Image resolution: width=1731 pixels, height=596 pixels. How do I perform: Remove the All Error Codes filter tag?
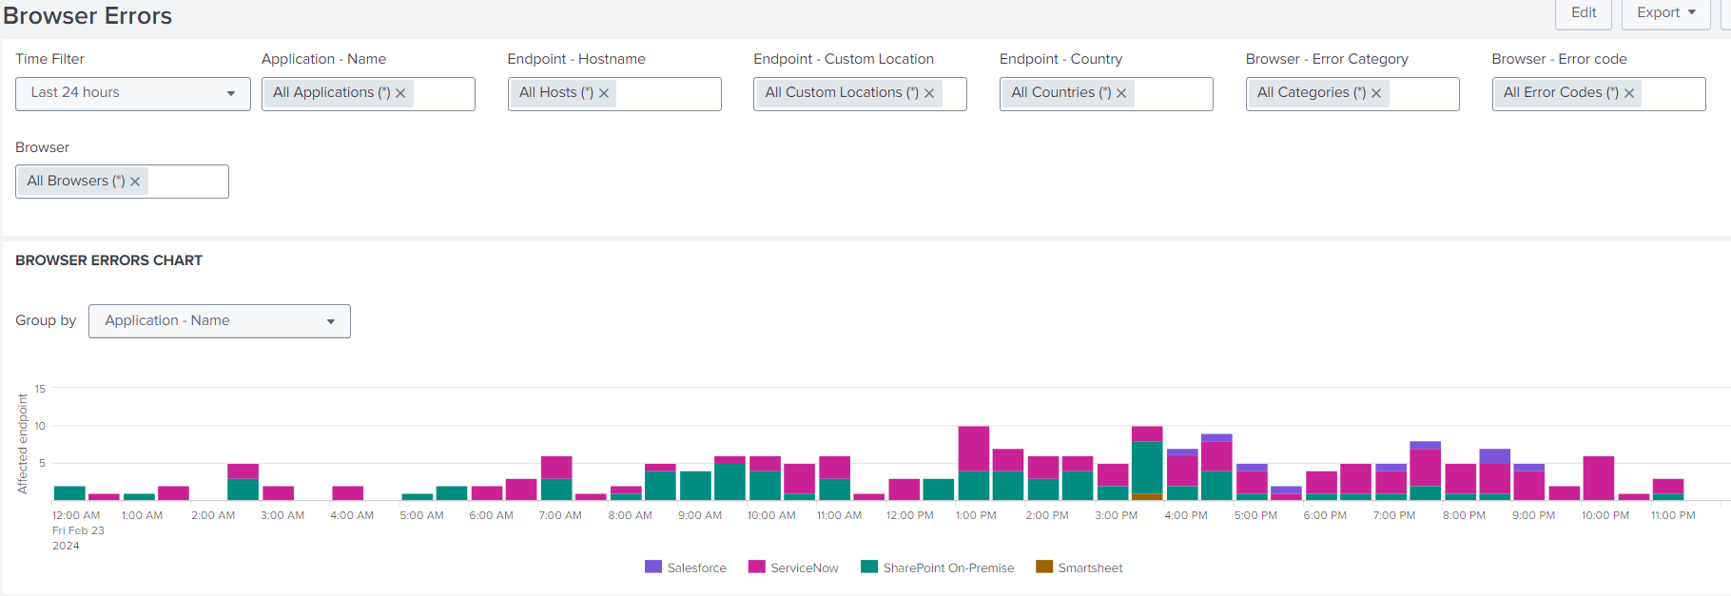(x=1629, y=93)
